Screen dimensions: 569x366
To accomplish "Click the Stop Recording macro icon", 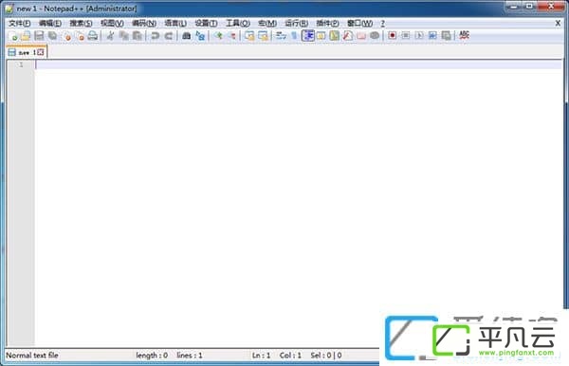I will (x=406, y=35).
